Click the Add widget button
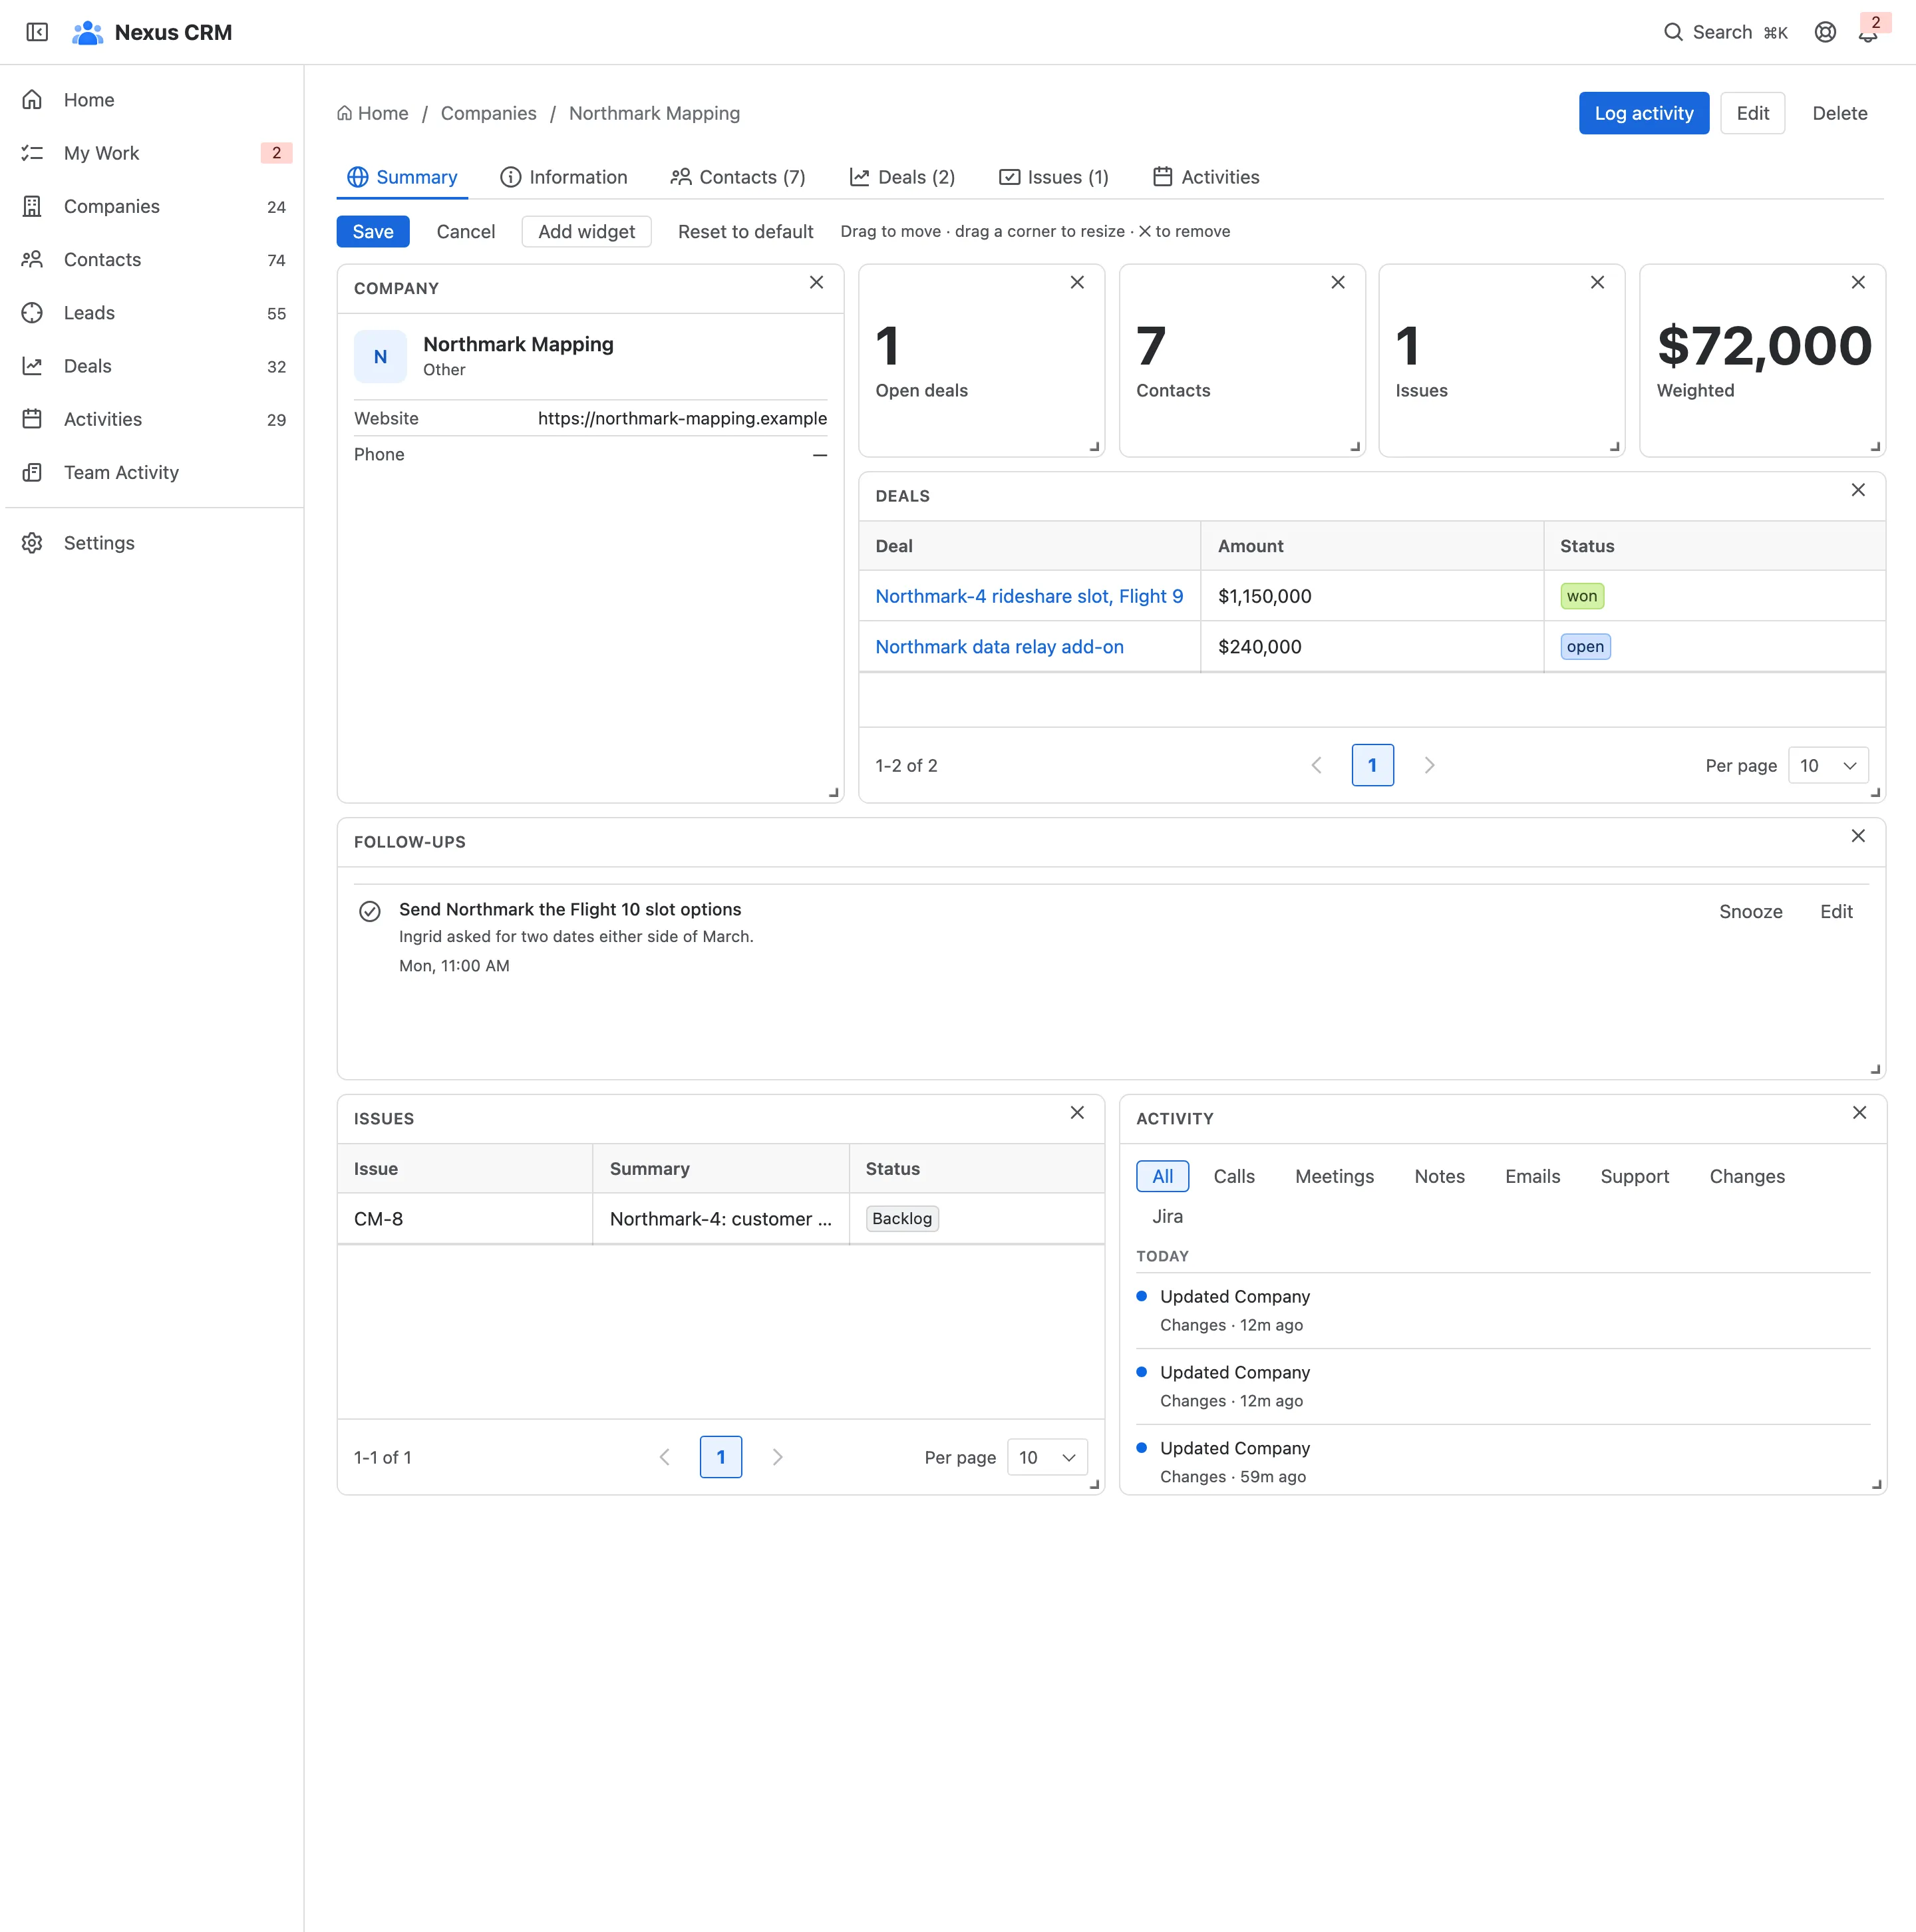This screenshot has width=1916, height=1932. click(x=586, y=232)
